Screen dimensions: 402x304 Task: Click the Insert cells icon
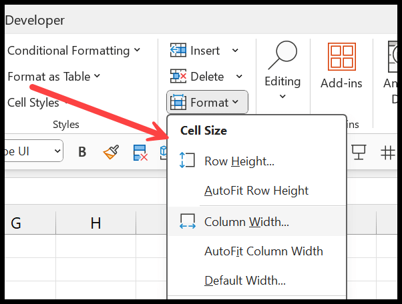(178, 50)
